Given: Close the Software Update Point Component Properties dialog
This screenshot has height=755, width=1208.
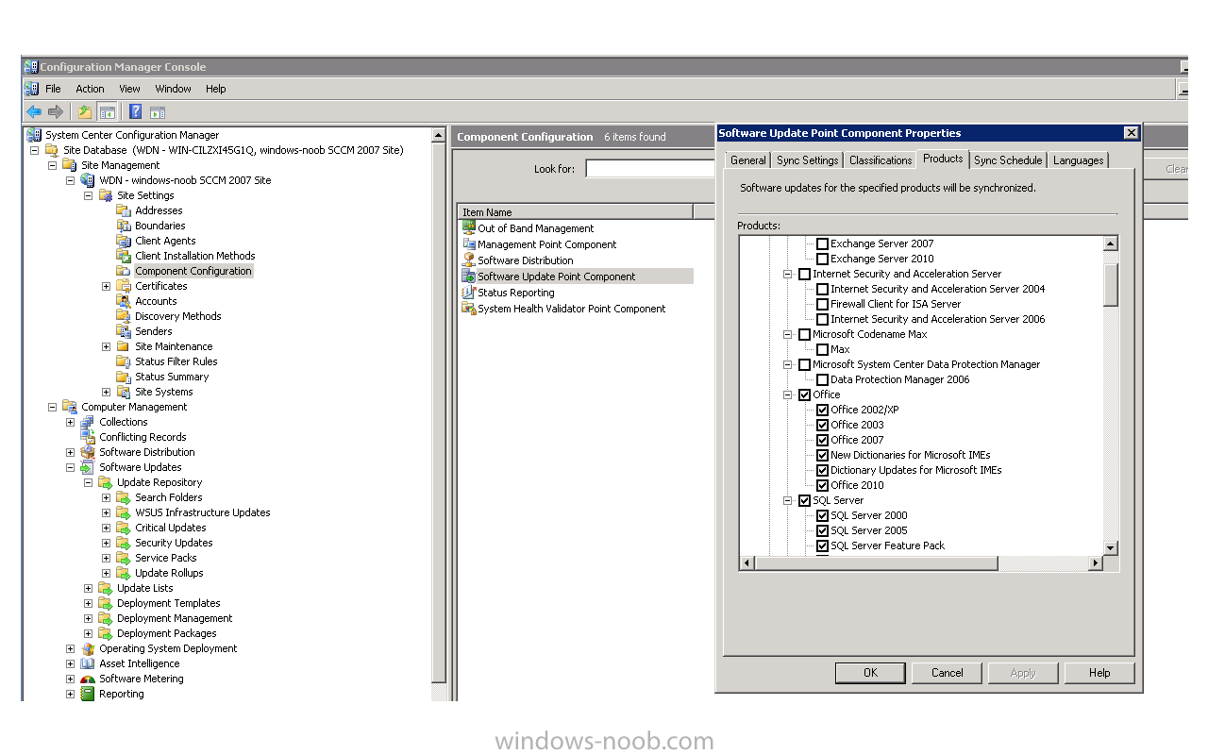Looking at the screenshot, I should tap(1131, 133).
